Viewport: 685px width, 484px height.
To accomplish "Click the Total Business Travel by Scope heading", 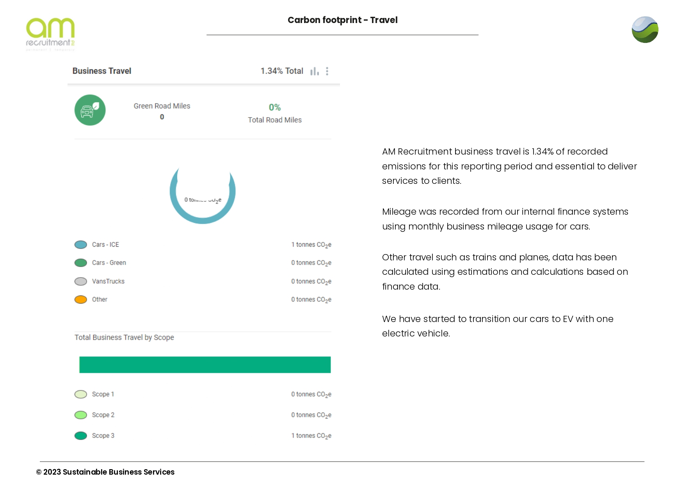I will (x=124, y=337).
